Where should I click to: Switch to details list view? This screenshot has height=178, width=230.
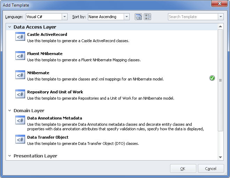(x=147, y=17)
